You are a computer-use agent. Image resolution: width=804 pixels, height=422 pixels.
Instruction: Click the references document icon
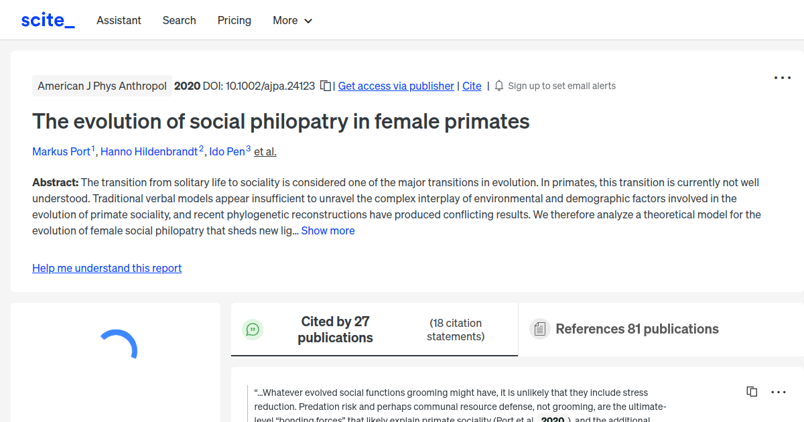click(539, 329)
